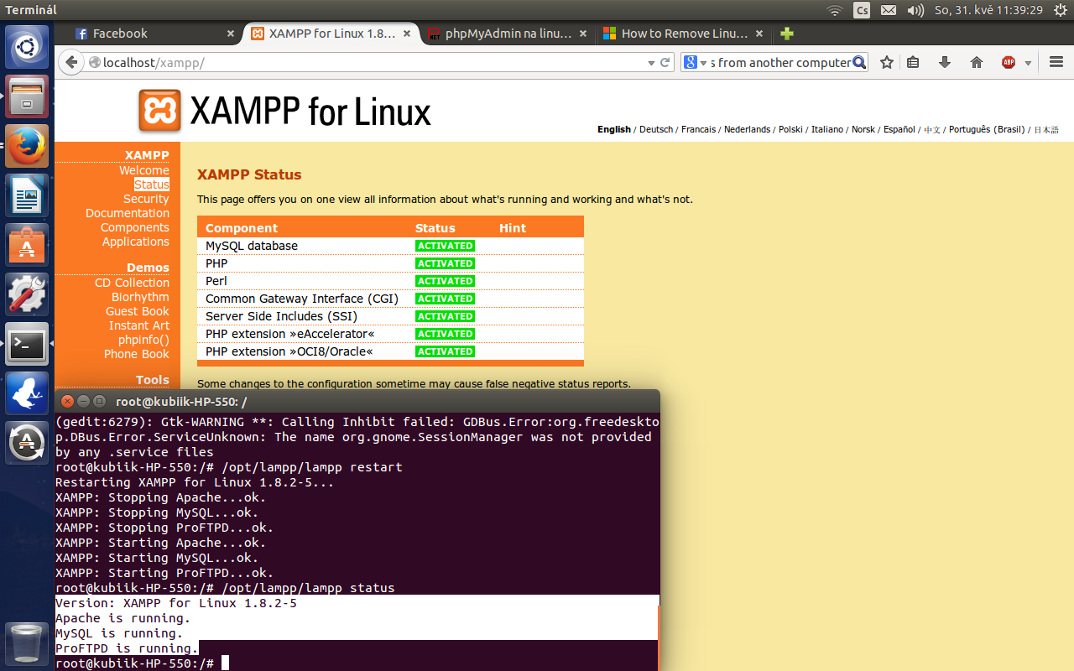
Task: Switch to the XAMPP for Linux tab
Action: click(331, 34)
